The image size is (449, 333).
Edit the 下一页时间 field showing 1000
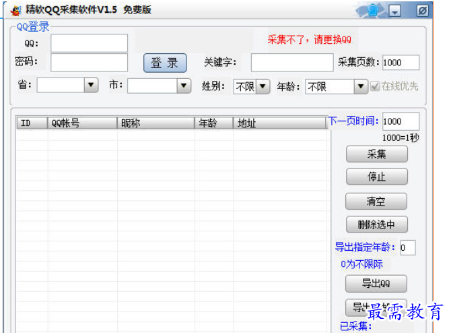click(x=401, y=121)
